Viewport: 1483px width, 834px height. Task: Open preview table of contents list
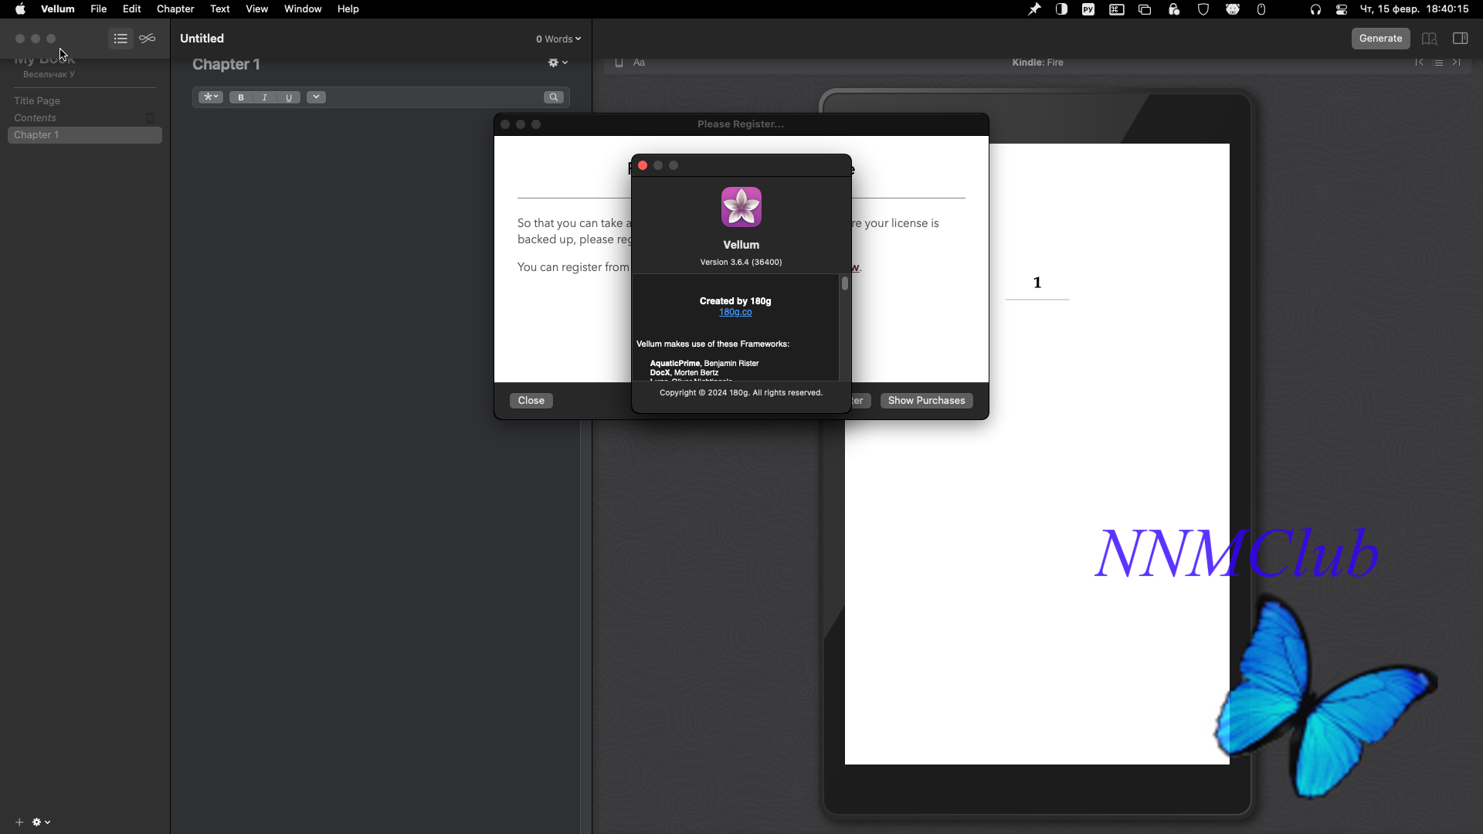click(x=1437, y=63)
